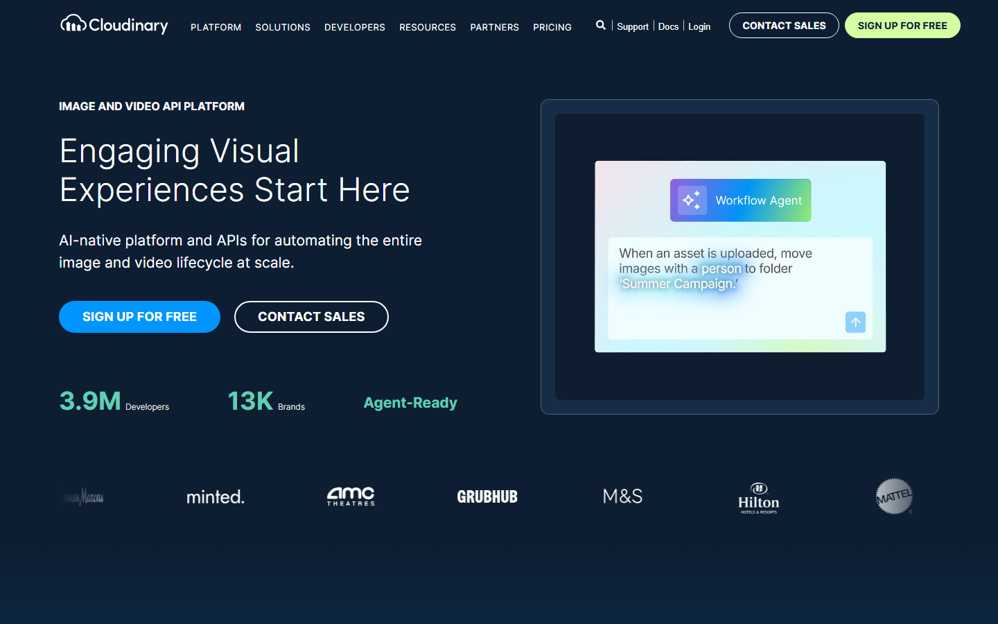Click the Neiman Marcus logo

(82, 496)
